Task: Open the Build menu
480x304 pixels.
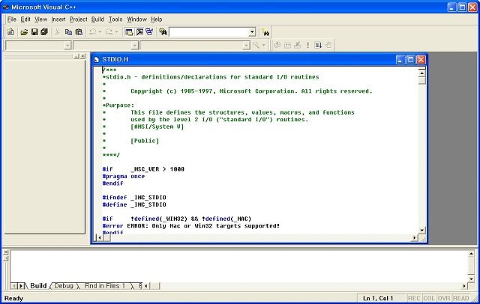Action: (97, 19)
